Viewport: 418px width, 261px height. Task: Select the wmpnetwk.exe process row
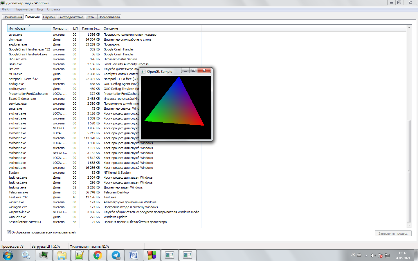pos(105,212)
